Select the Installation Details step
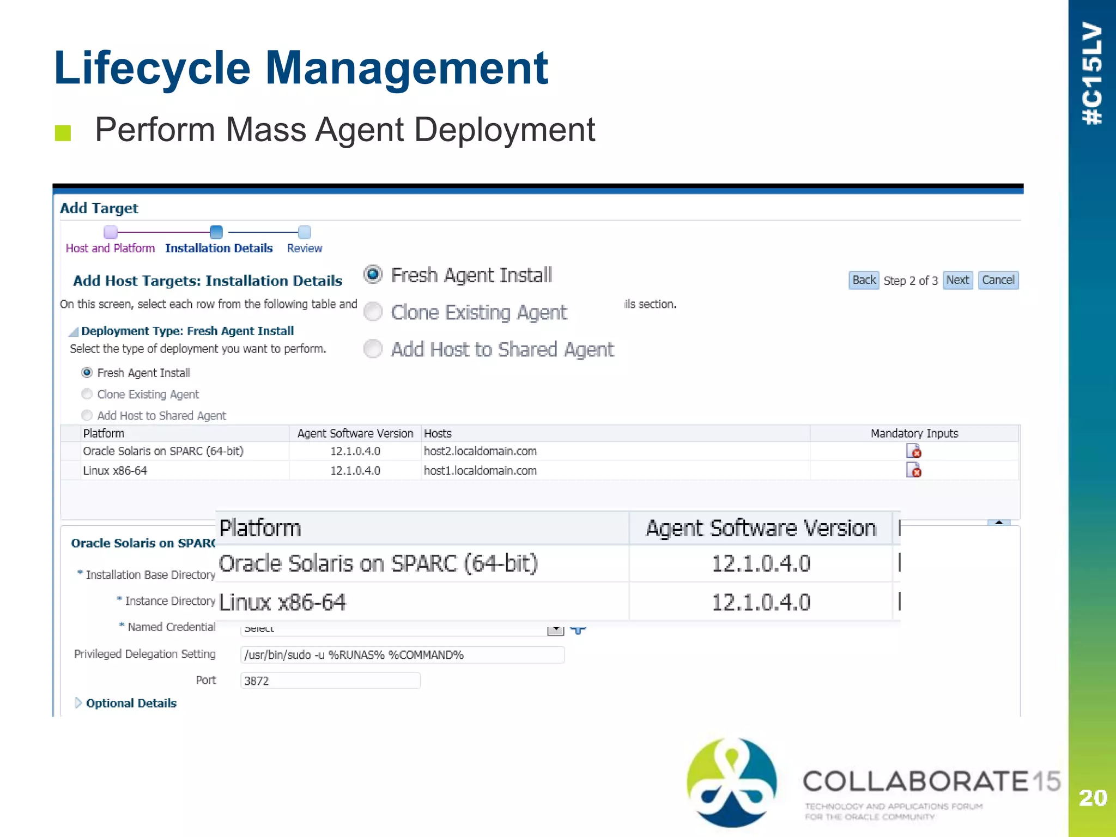 [x=219, y=248]
